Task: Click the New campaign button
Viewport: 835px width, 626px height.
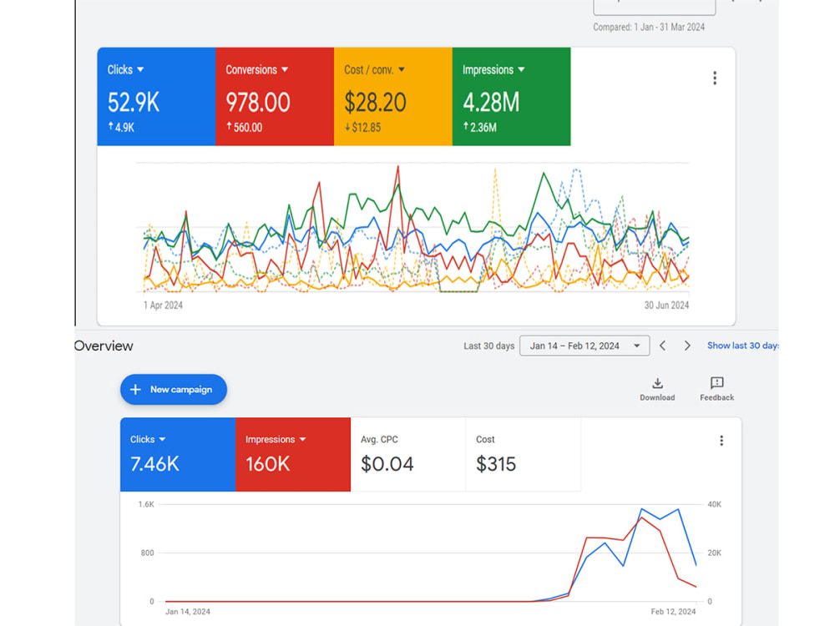Action: pyautogui.click(x=174, y=390)
